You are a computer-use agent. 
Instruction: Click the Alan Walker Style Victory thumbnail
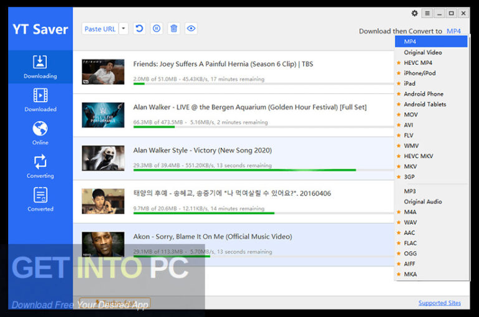(103, 158)
